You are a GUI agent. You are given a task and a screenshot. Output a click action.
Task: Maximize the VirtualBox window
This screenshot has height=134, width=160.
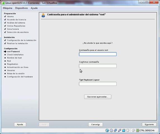[x=147, y=2]
